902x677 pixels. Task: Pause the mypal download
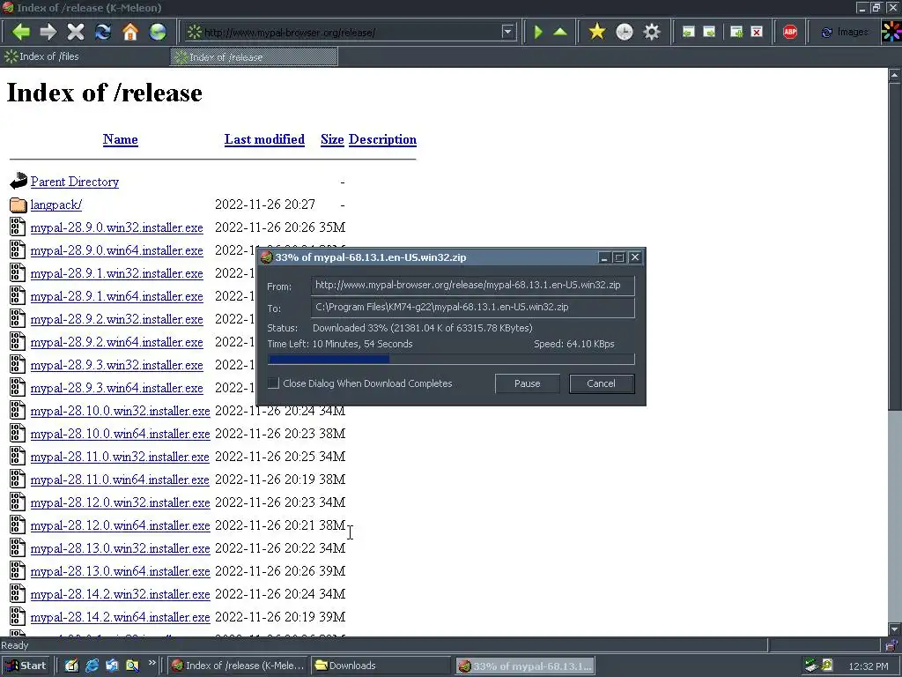pos(527,383)
